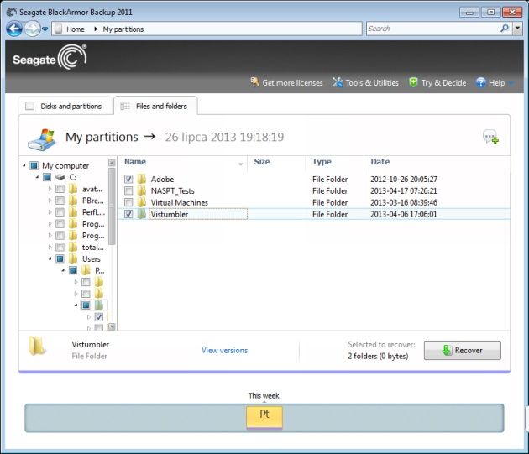Screen dimensions: 529x454
Task: Click the This week timeline label
Action: pyautogui.click(x=264, y=395)
